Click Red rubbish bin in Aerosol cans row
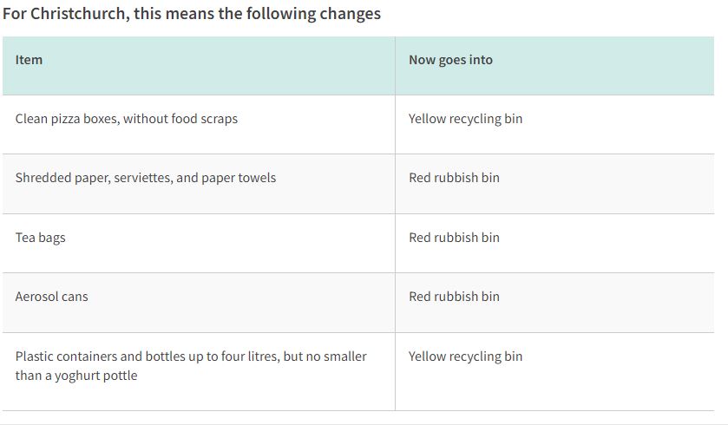This screenshot has height=425, width=728. pyautogui.click(x=454, y=297)
